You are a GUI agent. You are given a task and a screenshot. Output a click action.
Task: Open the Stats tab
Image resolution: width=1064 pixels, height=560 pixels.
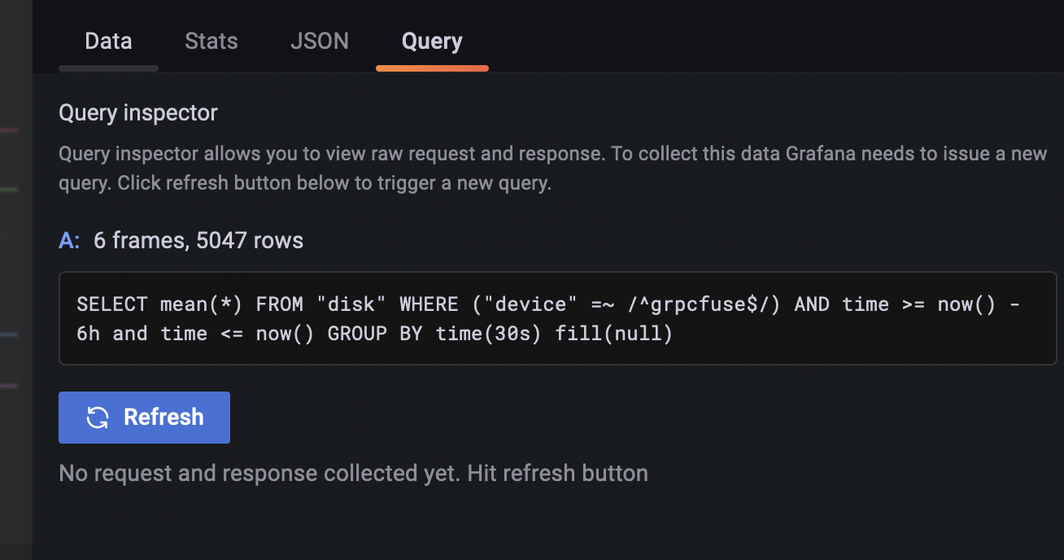pos(211,41)
